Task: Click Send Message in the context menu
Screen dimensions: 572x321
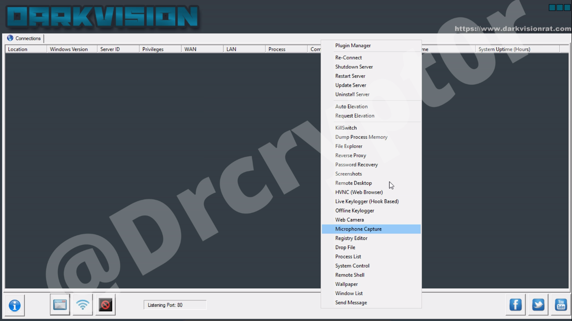Action: 371,303
